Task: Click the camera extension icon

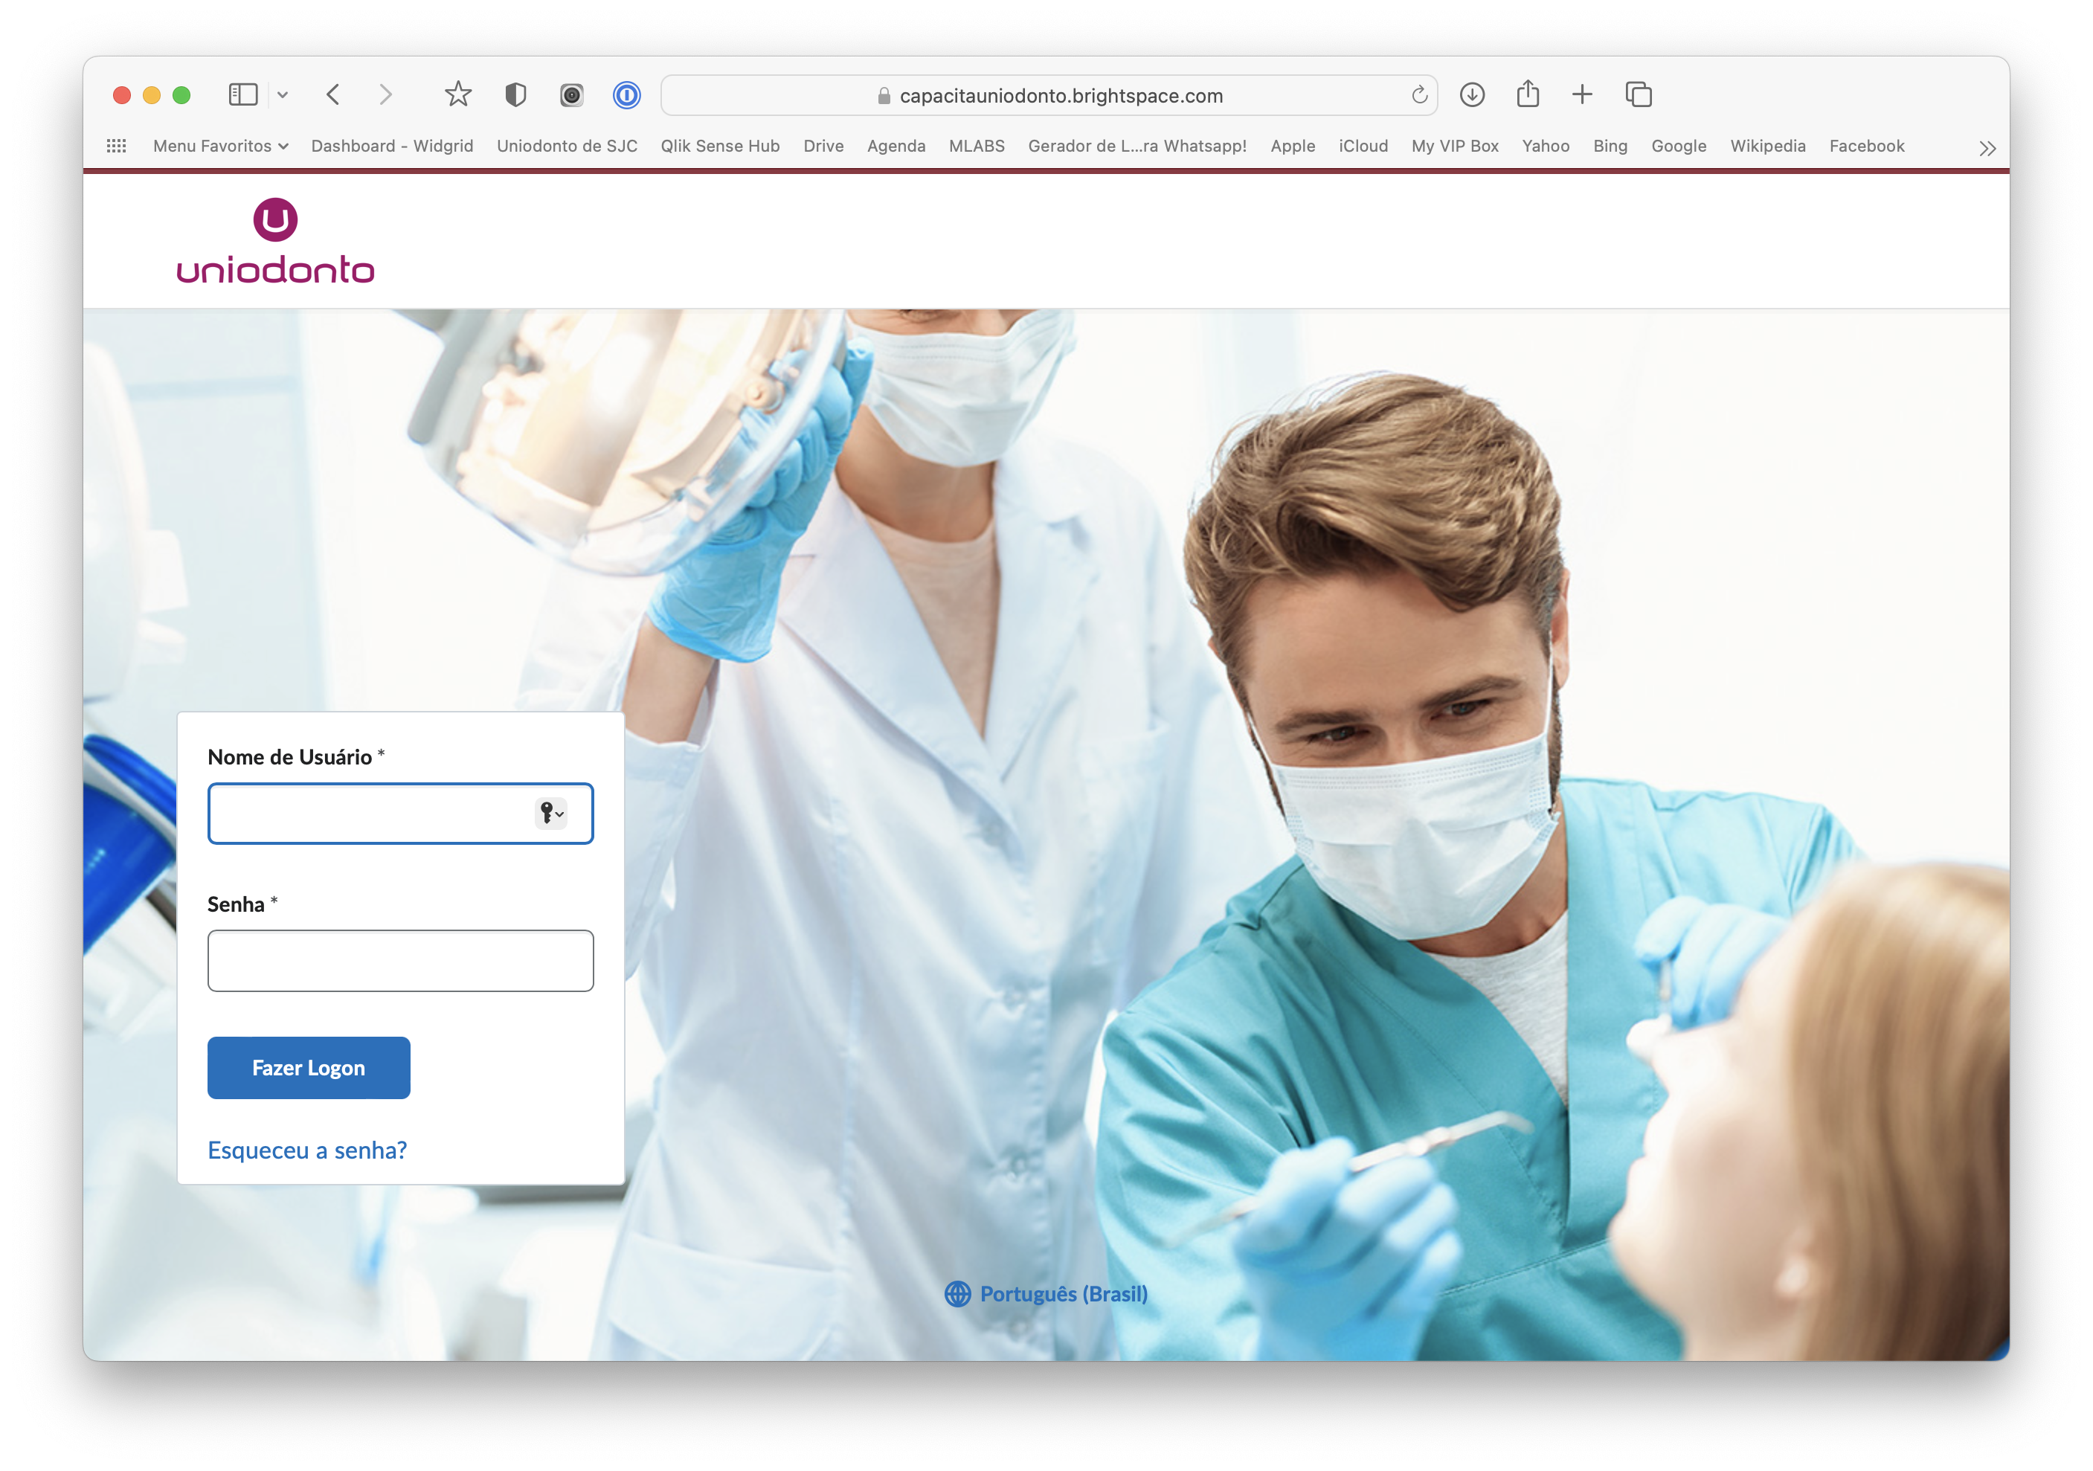Action: (571, 94)
